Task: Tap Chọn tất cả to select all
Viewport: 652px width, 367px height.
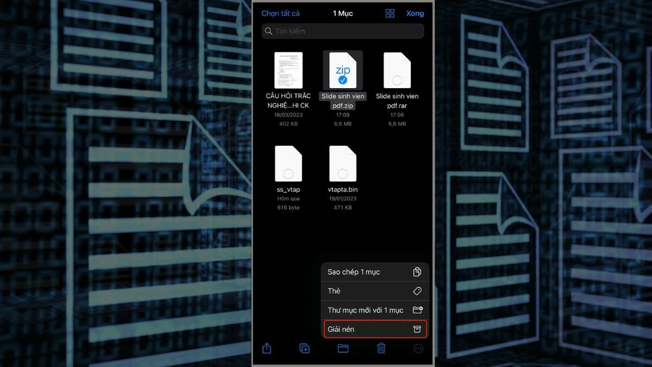Action: pyautogui.click(x=280, y=13)
